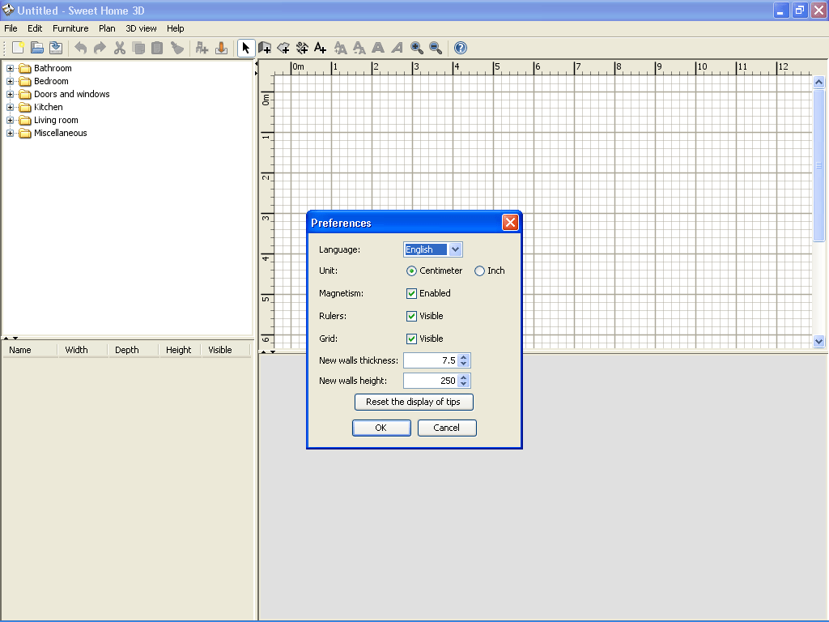This screenshot has width=829, height=622.
Task: Open the Furniture menu
Action: 70,28
